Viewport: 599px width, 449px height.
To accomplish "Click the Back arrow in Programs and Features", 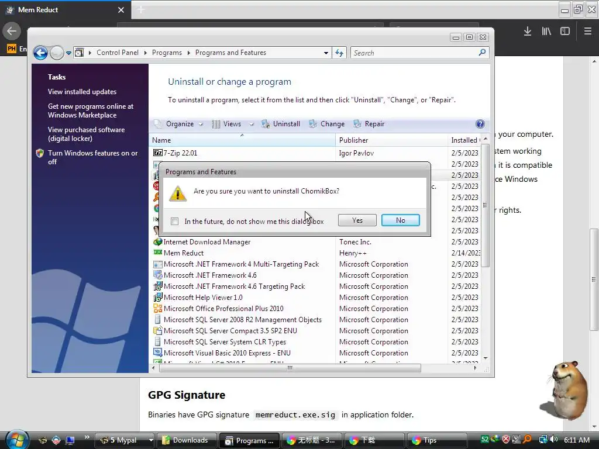I will click(x=40, y=53).
